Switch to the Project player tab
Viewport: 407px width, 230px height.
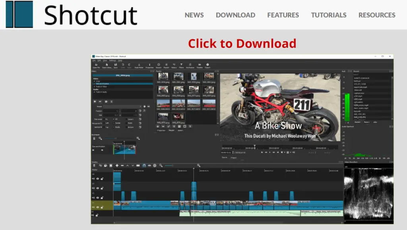pyautogui.click(x=234, y=158)
